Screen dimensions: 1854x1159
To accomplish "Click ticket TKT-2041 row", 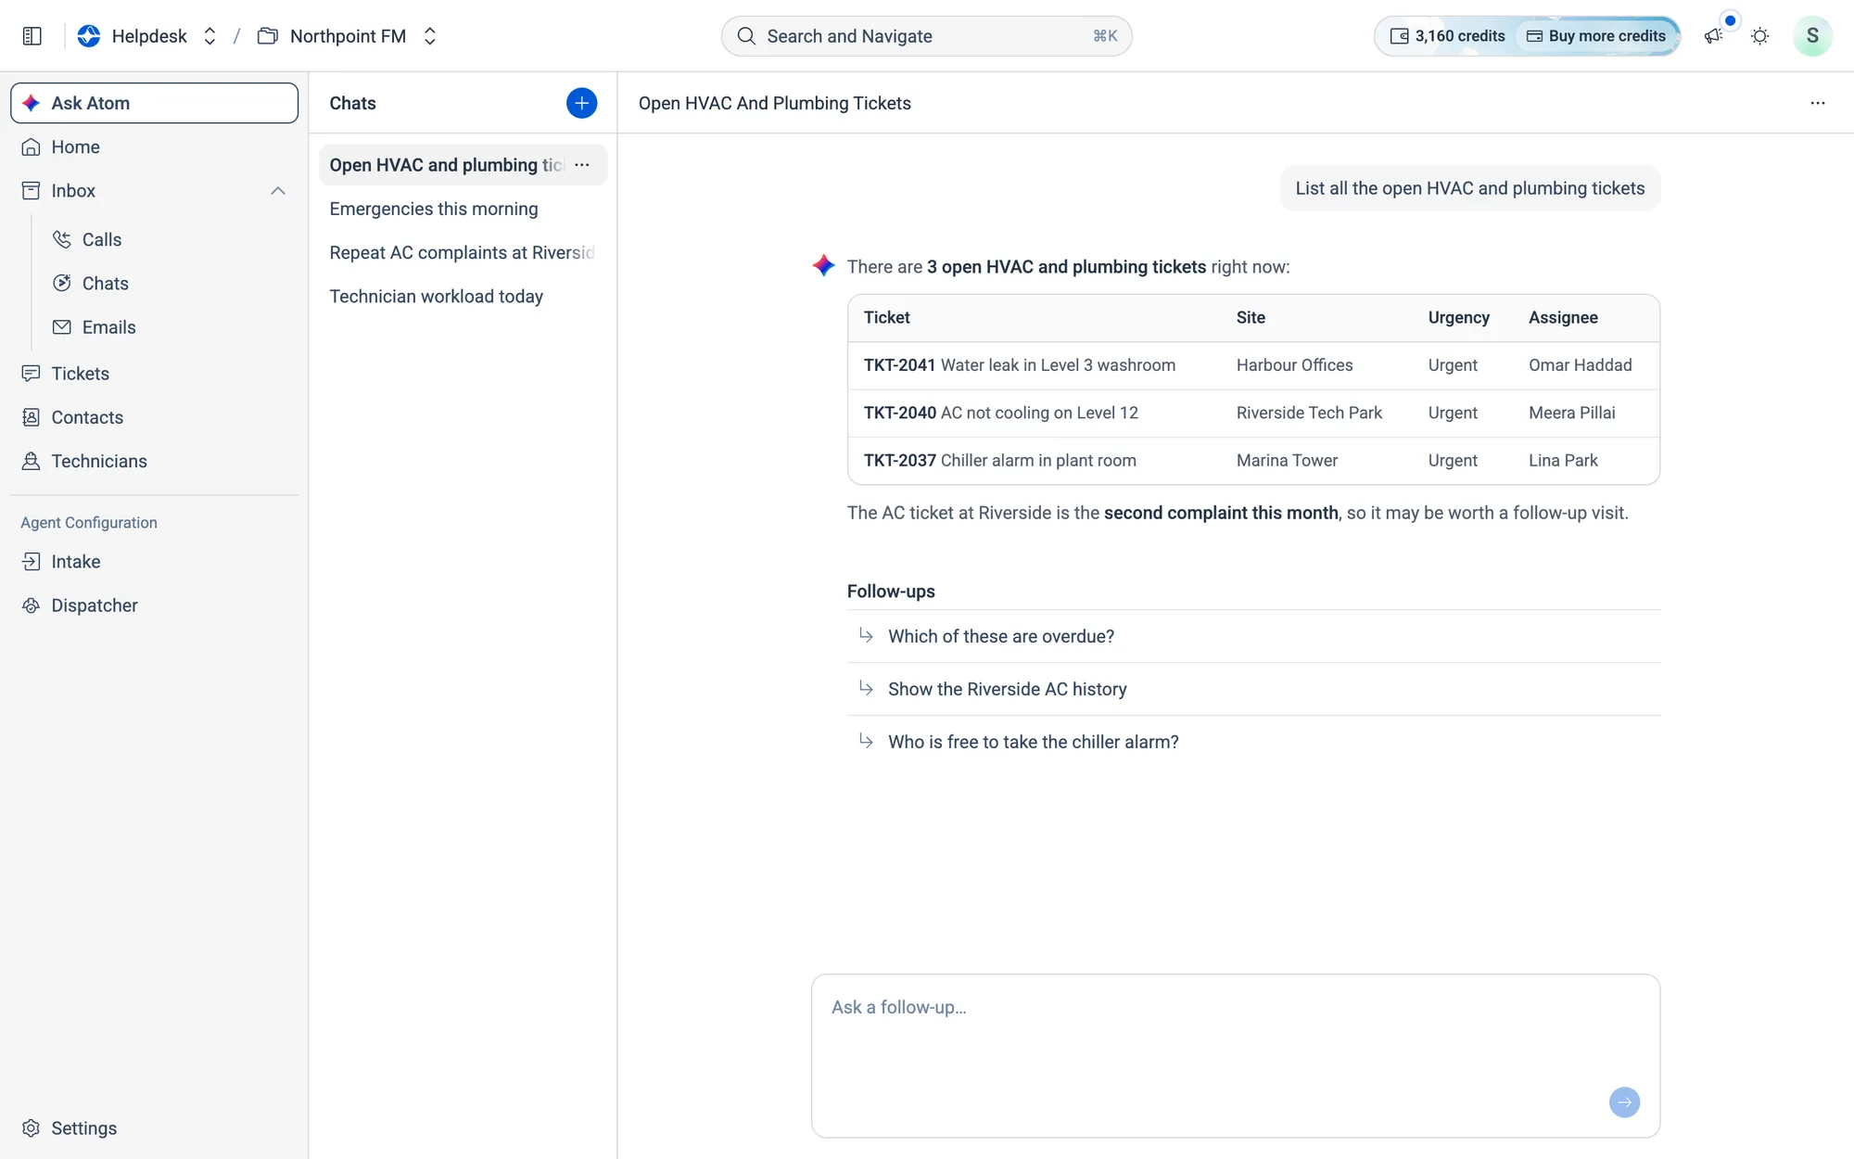I will pyautogui.click(x=1253, y=365).
